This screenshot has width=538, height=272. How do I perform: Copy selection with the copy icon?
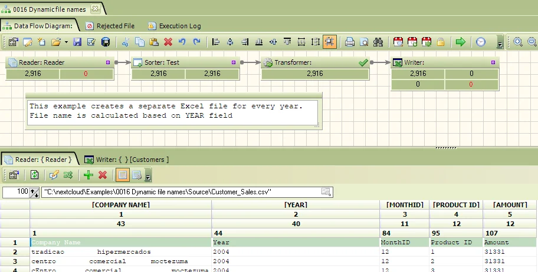140,42
